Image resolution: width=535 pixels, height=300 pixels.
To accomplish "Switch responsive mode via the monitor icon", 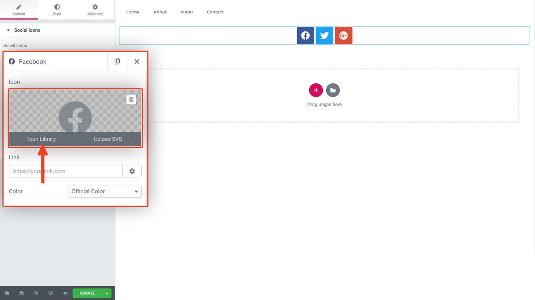I will pos(51,293).
